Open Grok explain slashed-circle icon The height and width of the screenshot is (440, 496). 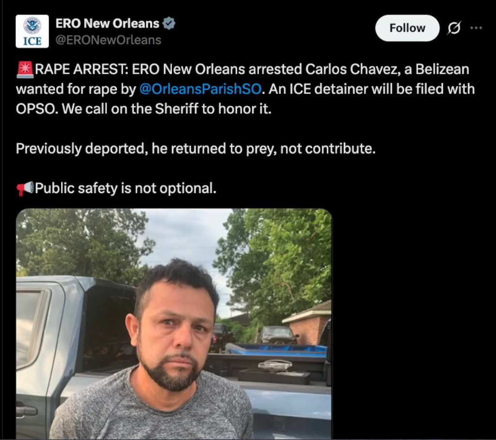454,28
